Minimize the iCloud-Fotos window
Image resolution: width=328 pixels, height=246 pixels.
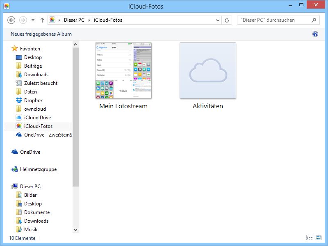[290, 5]
